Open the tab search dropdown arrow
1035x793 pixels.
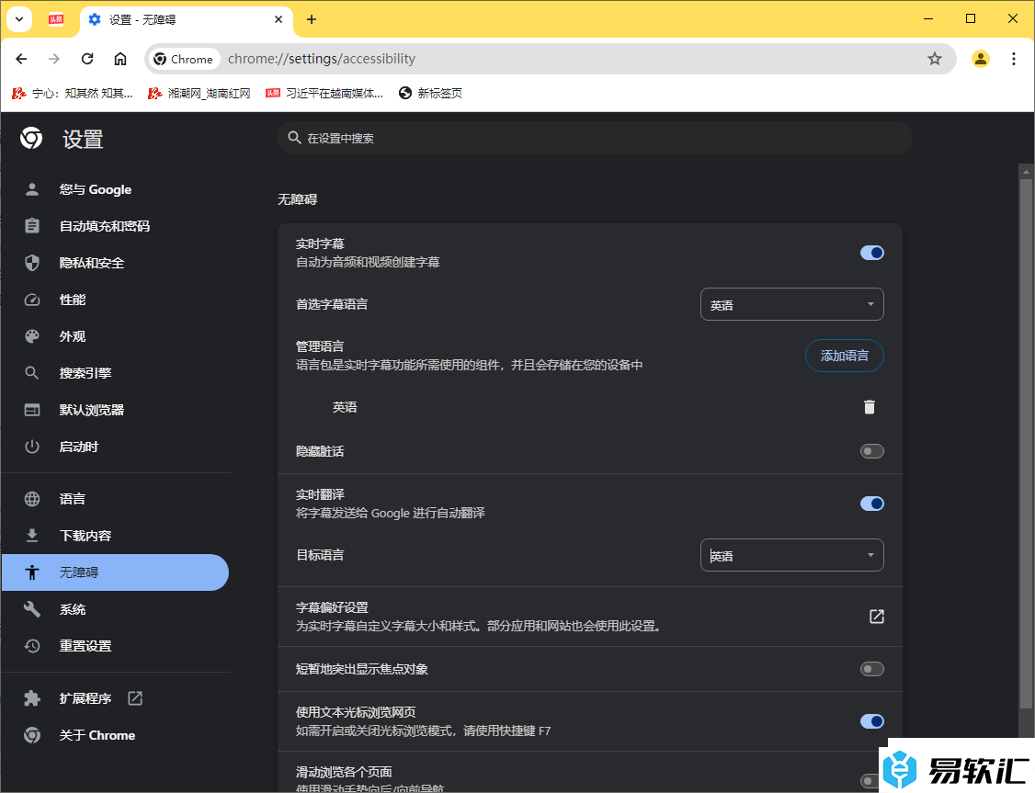[x=19, y=19]
